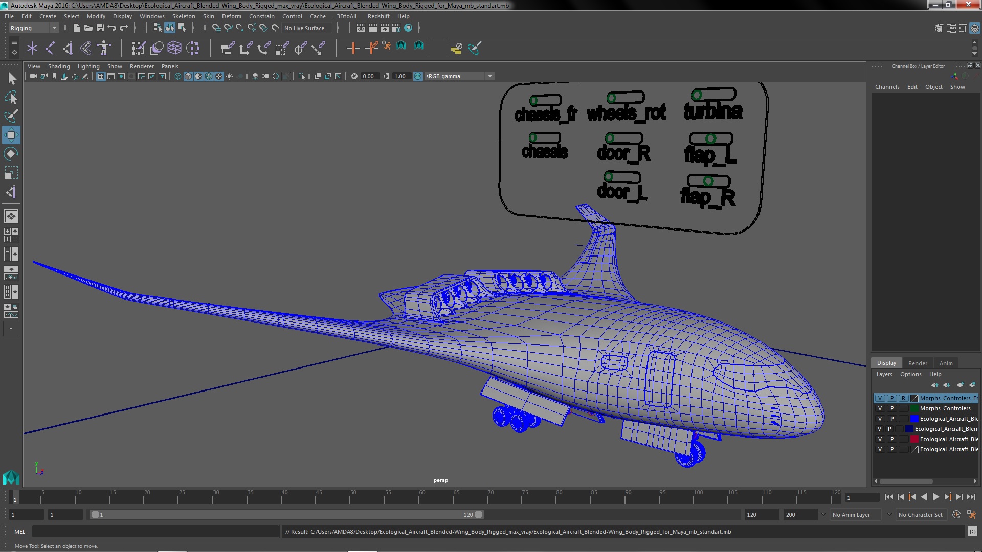
Task: Toggle visibility V of Morphs_Controlers layer
Action: click(x=880, y=408)
